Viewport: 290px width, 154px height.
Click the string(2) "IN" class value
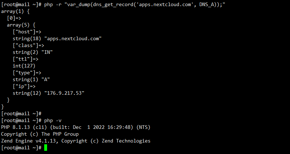tap(33, 52)
